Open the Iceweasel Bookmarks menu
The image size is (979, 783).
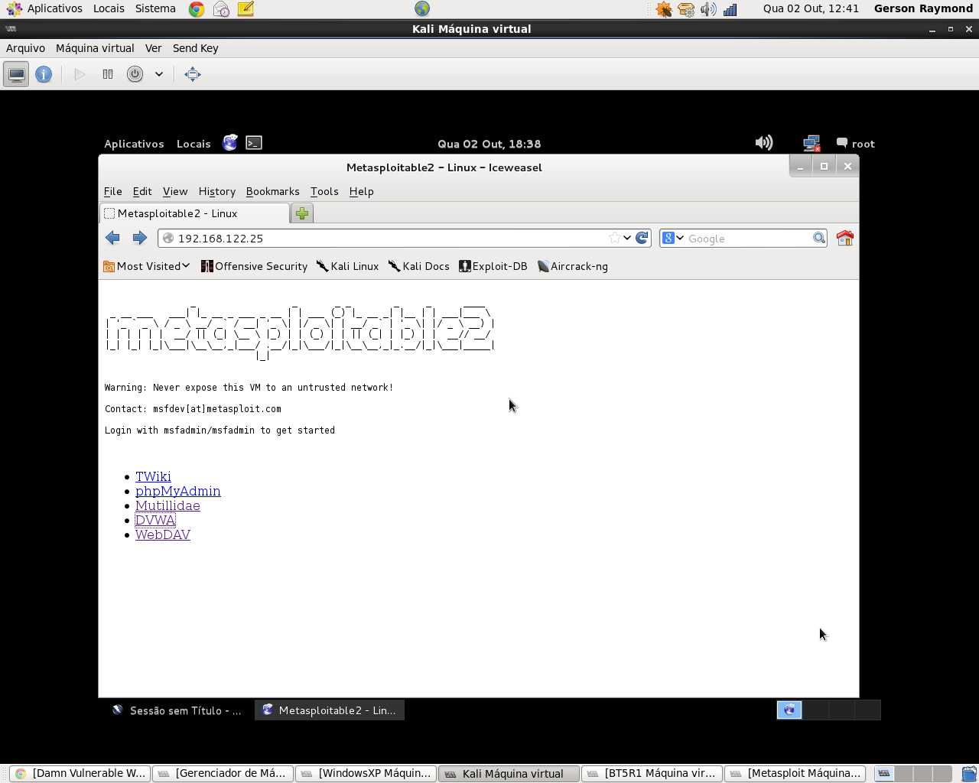point(272,191)
